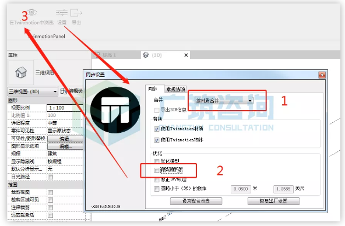This screenshot has height=226, width=345.
Task: Click the house icon in properties panel
Action: tap(21, 72)
